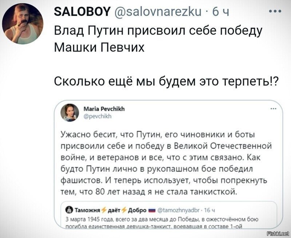Click the Fishki.net watermark
Viewport: 291px width, 238px height.
pos(278,234)
